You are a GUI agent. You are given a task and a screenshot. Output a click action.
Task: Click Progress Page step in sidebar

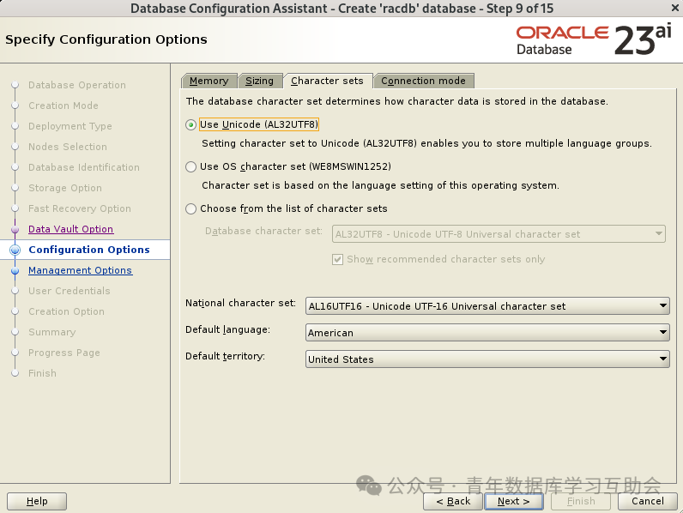(64, 353)
